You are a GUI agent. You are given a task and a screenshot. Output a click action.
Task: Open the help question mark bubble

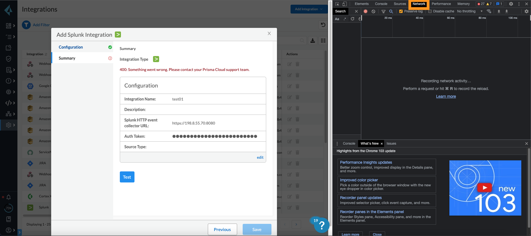(x=322, y=225)
